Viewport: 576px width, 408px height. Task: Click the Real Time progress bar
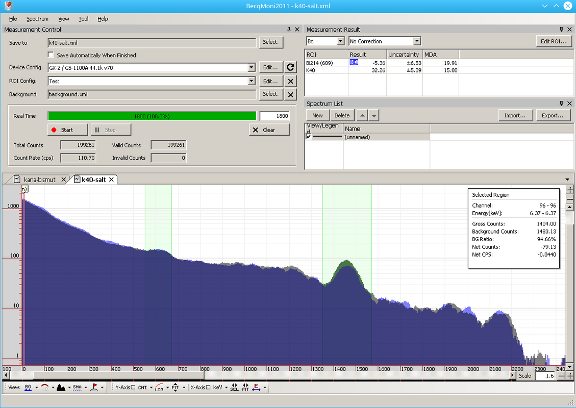point(152,116)
